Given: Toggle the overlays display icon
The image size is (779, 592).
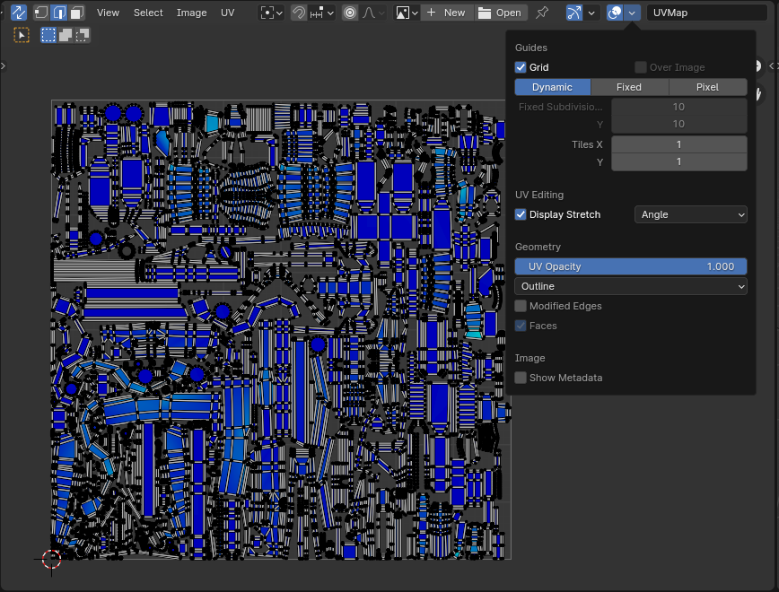Looking at the screenshot, I should [x=615, y=13].
